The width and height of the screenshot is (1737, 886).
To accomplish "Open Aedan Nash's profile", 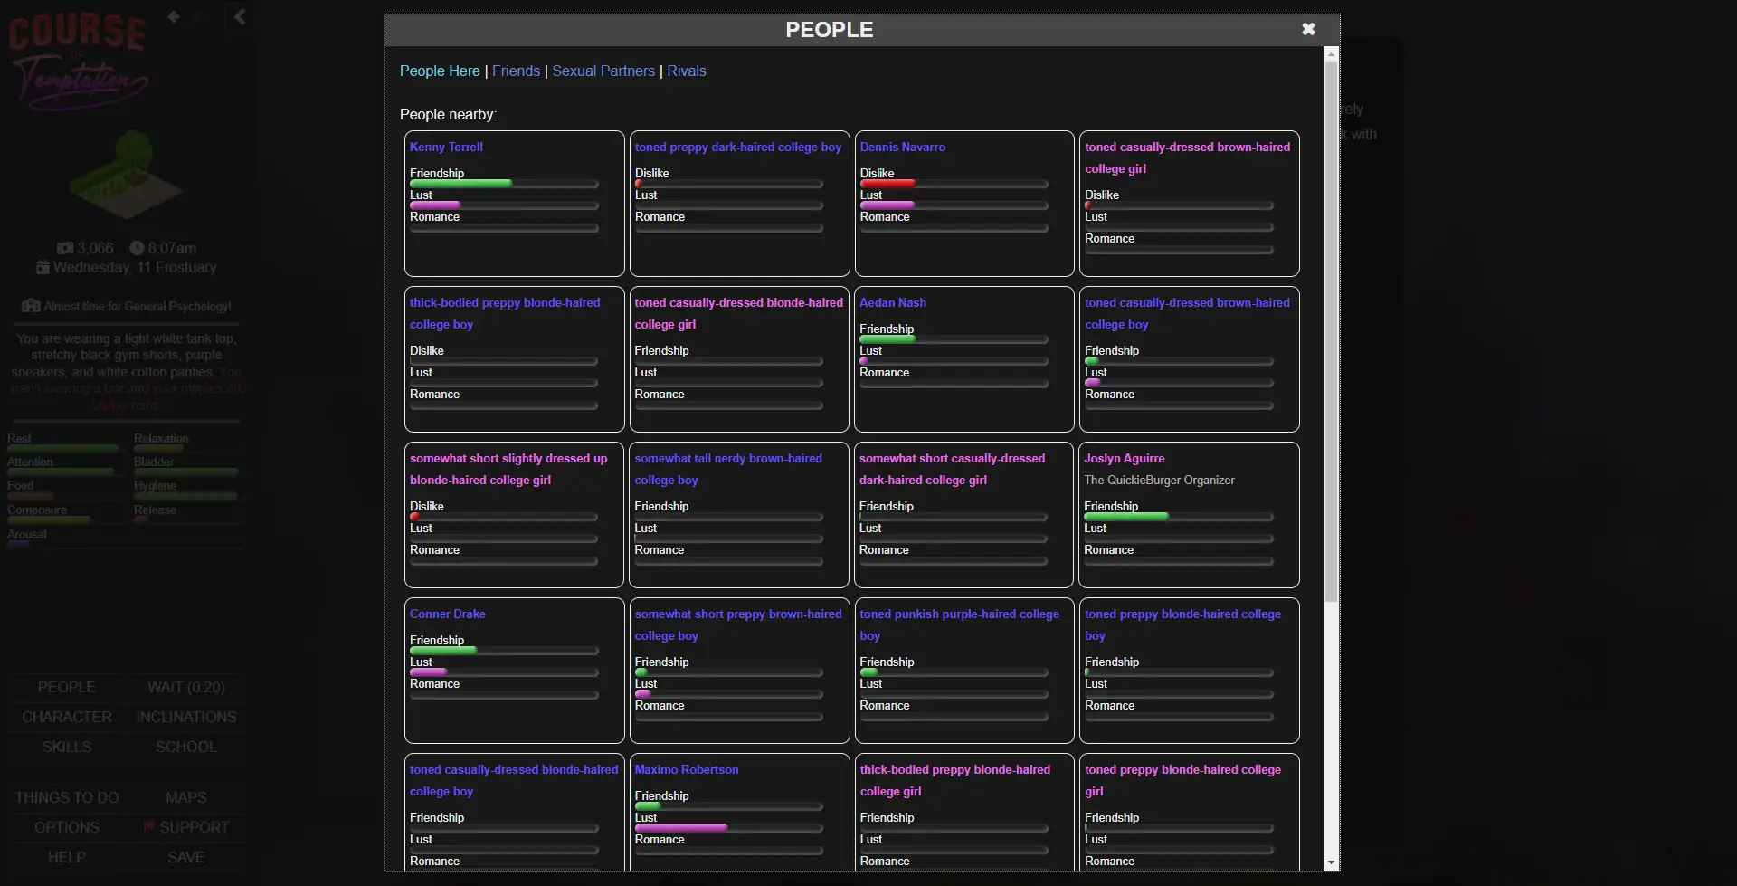I will (x=892, y=302).
